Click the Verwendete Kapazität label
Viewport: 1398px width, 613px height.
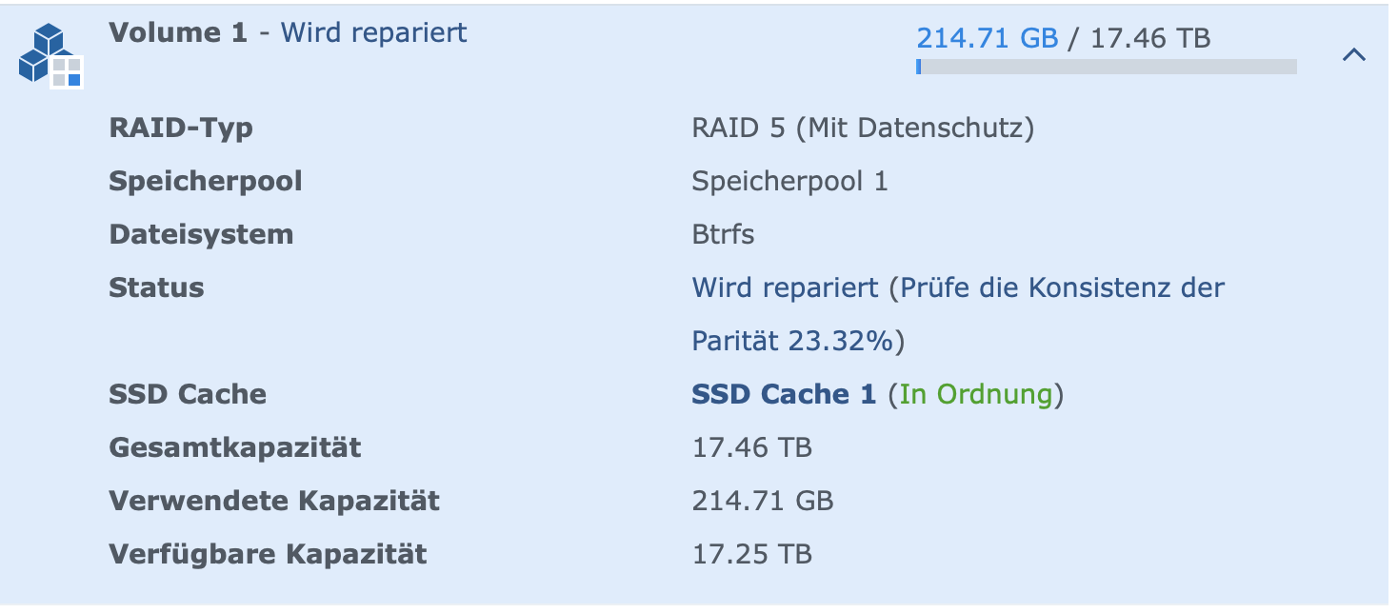tap(274, 501)
